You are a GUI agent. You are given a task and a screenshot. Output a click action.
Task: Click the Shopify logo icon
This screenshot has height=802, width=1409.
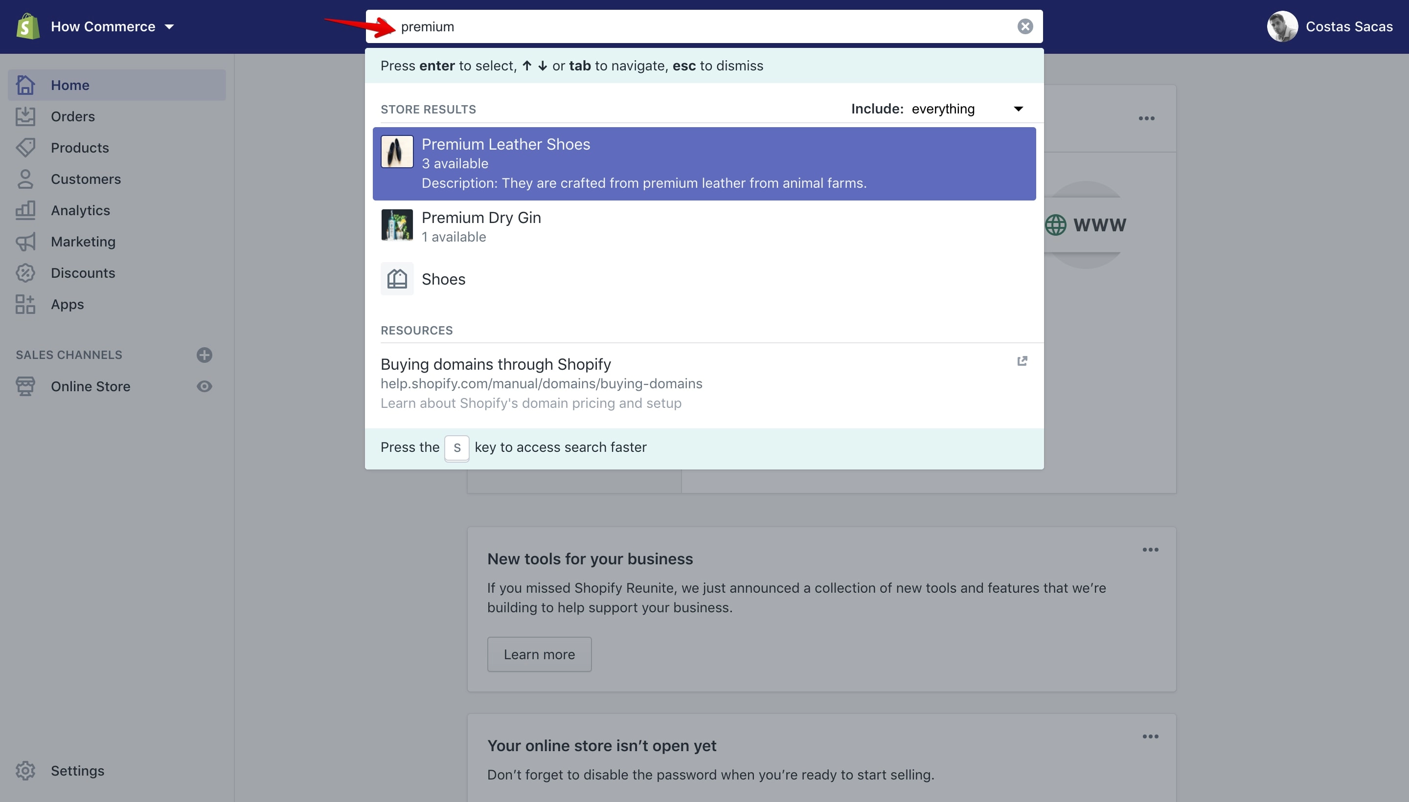coord(27,26)
